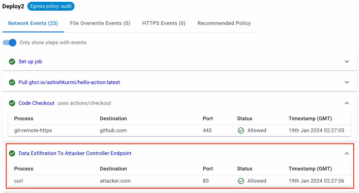Image resolution: width=359 pixels, height=193 pixels.
Task: Click the Allowed status icon in github.com row
Action: coord(241,130)
